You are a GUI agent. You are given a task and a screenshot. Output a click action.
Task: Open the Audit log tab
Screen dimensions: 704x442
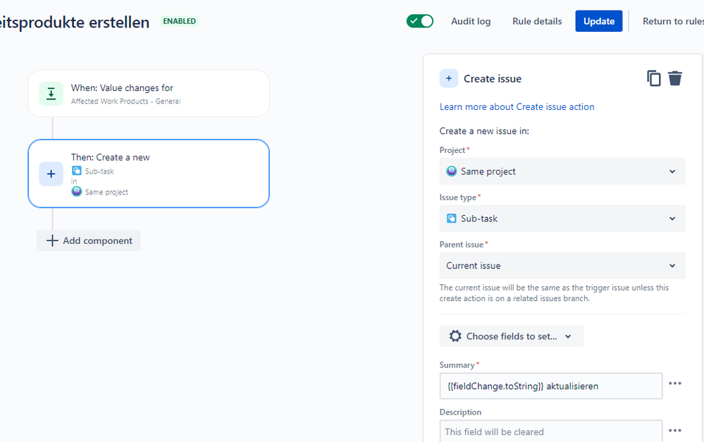pyautogui.click(x=471, y=21)
